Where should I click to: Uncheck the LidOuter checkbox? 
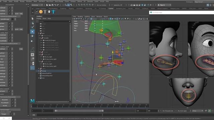[10, 8]
